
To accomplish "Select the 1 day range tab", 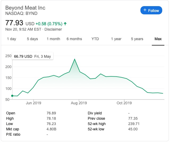I will point(11,39).
